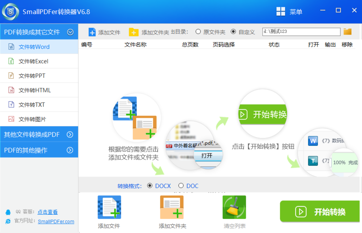This screenshot has width=362, height=233.
Task: Select 文件转图片 in sidebar
Action: 39,119
